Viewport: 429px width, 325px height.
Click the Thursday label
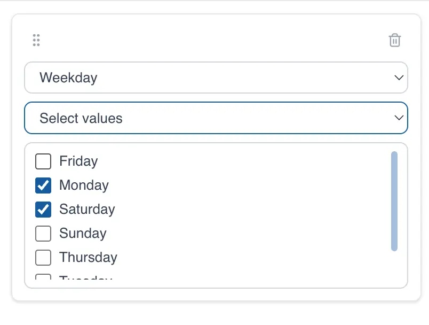[88, 257]
